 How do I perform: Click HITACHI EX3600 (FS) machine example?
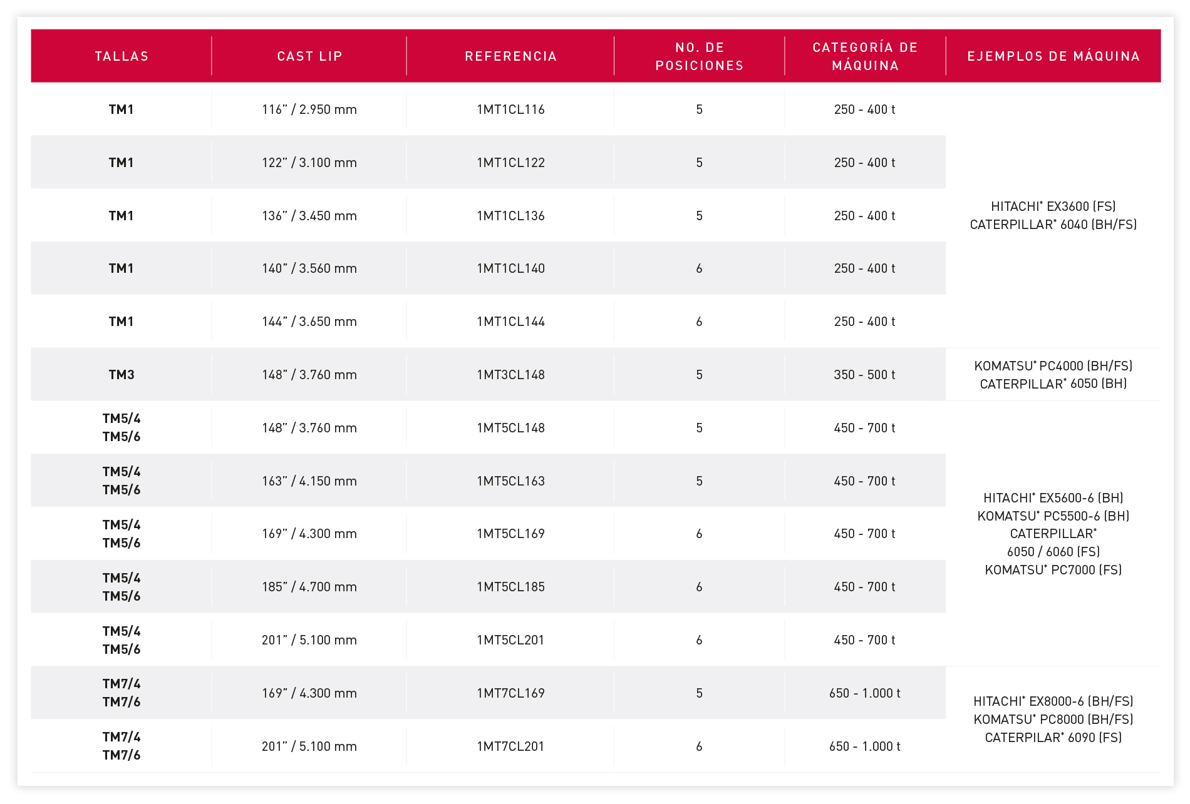pyautogui.click(x=1053, y=206)
